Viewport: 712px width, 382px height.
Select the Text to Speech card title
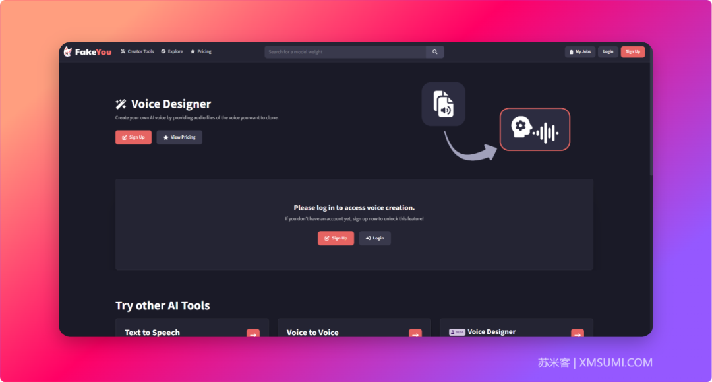pos(152,333)
